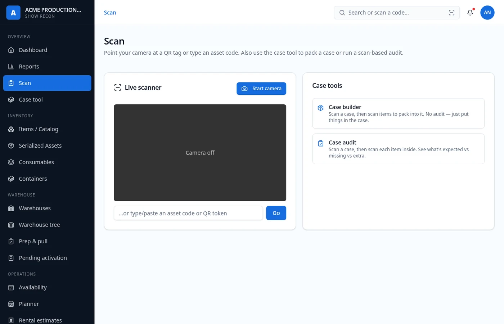The height and width of the screenshot is (324, 504).
Task: Click the Reports chart icon
Action: click(11, 67)
